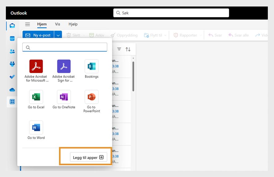
Task: Click the Rapporter shield button
Action: click(x=185, y=35)
